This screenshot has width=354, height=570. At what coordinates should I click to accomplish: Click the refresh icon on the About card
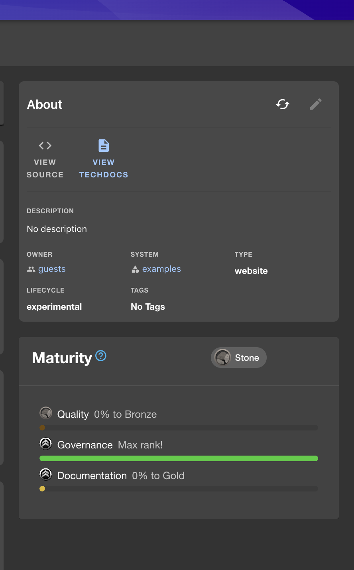282,104
